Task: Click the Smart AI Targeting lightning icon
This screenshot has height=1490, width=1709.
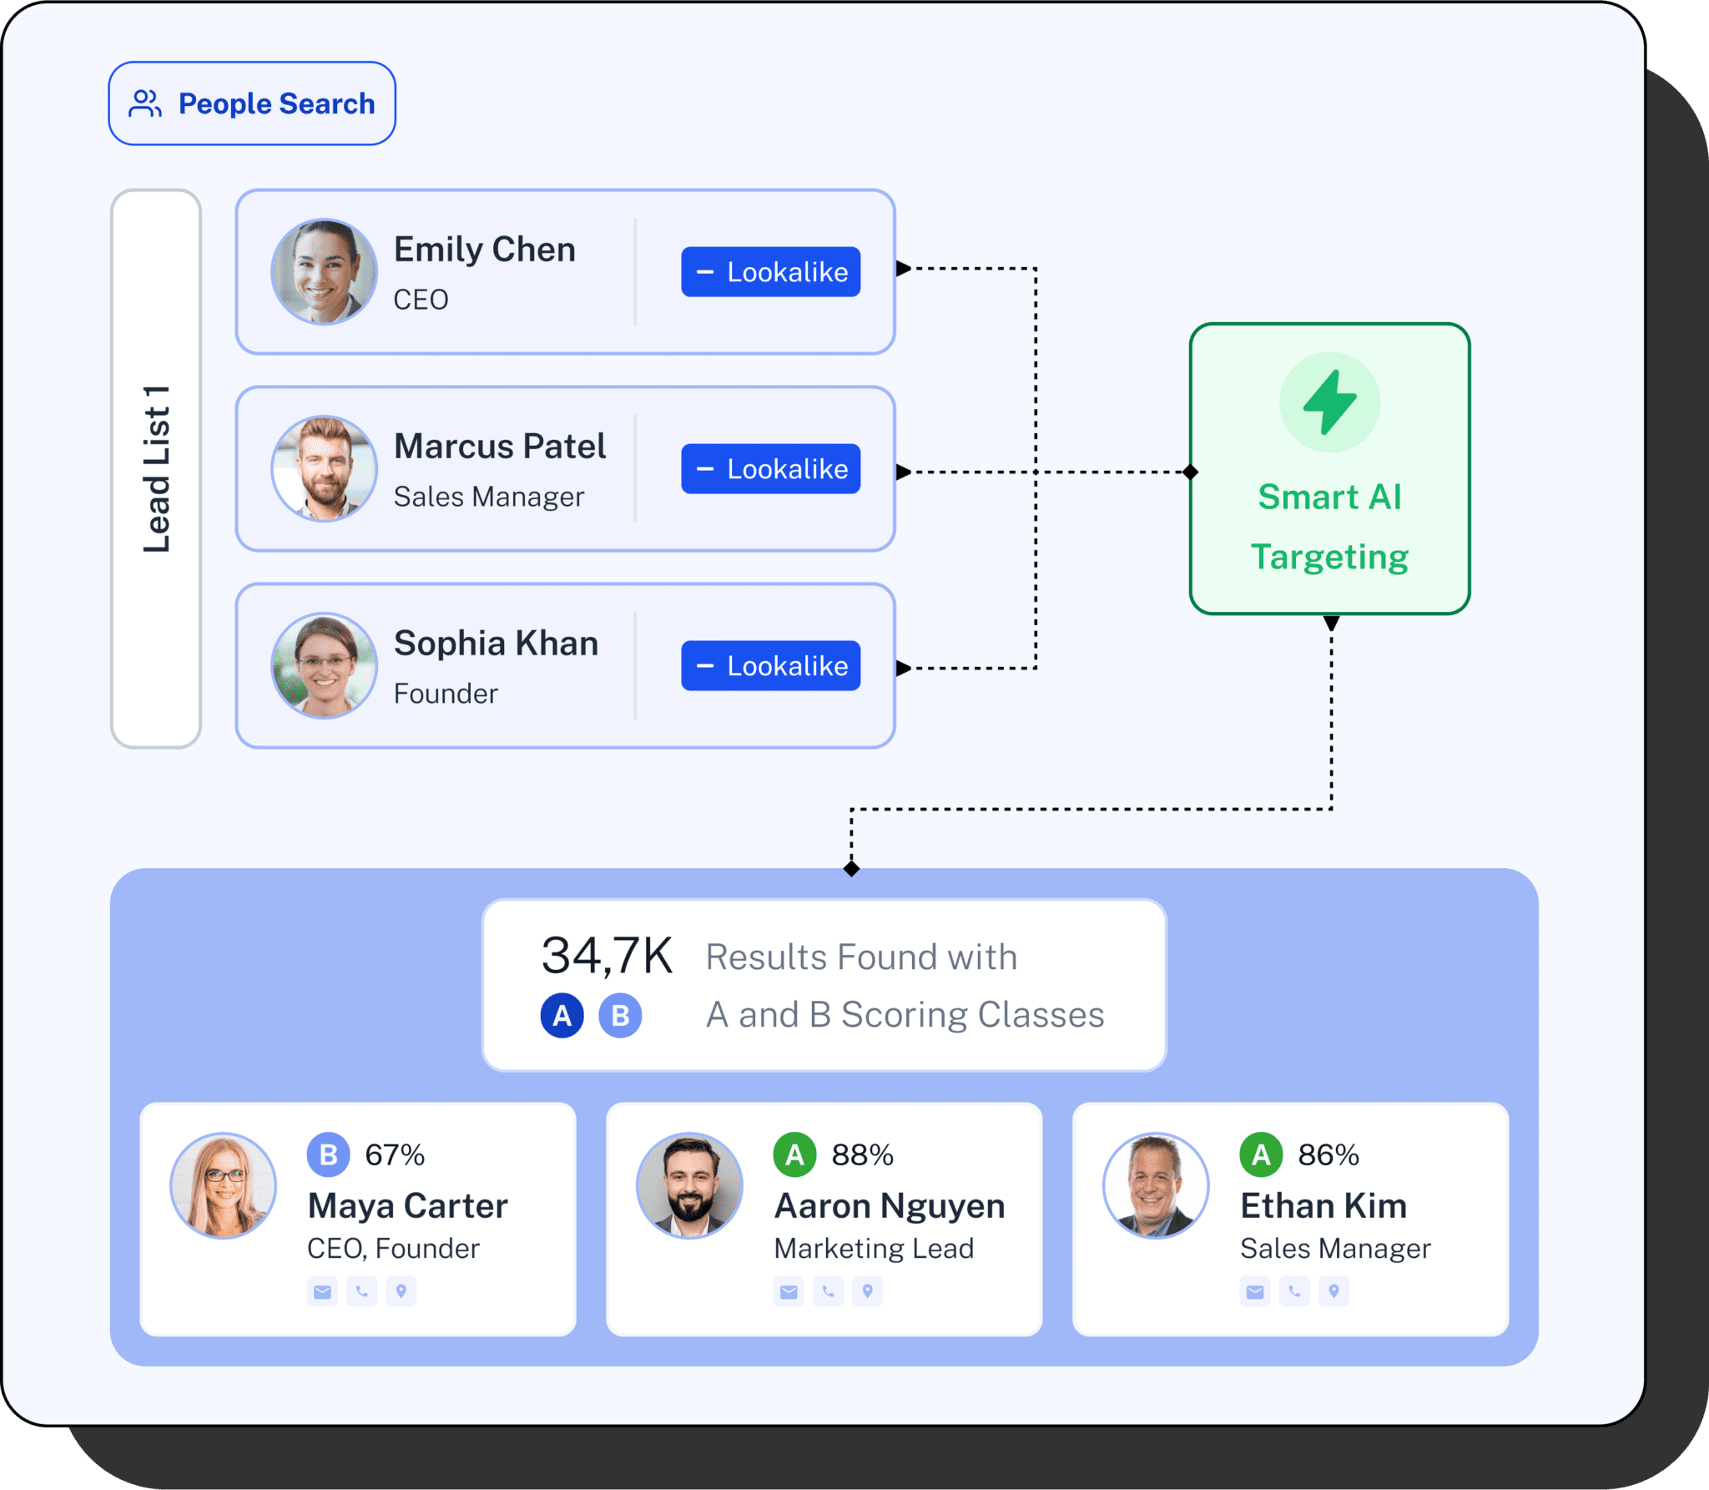Action: (1329, 403)
